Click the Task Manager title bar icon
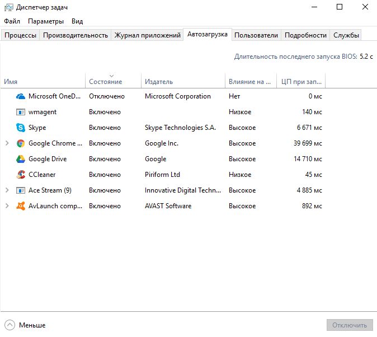377x337 pixels. click(x=8, y=7)
